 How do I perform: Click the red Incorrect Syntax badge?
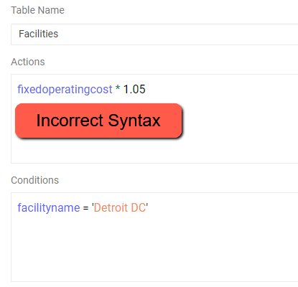[x=98, y=121]
